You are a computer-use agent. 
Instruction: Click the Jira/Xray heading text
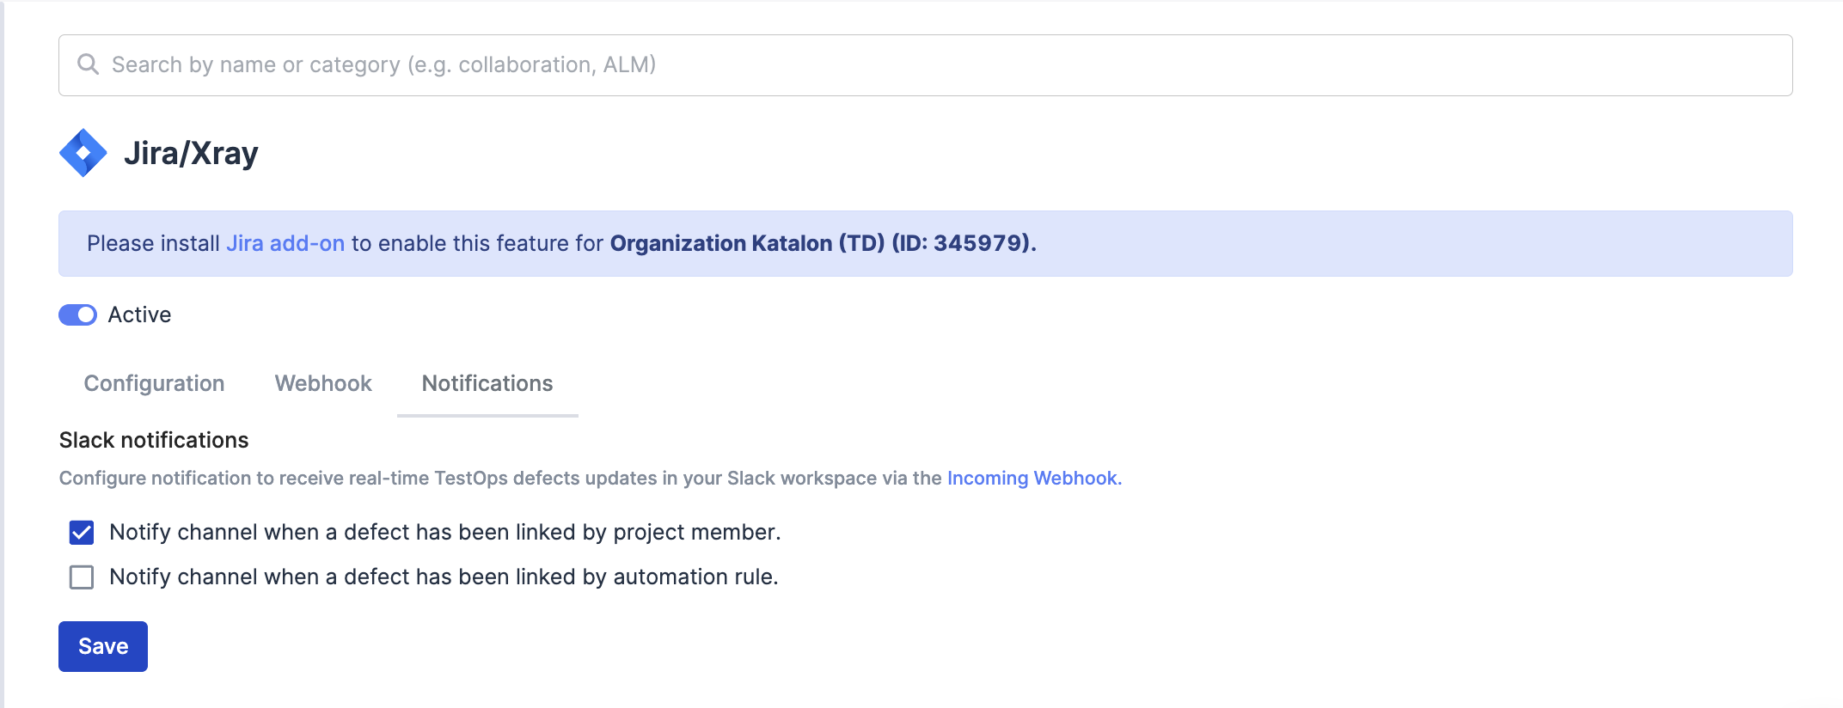(x=191, y=154)
